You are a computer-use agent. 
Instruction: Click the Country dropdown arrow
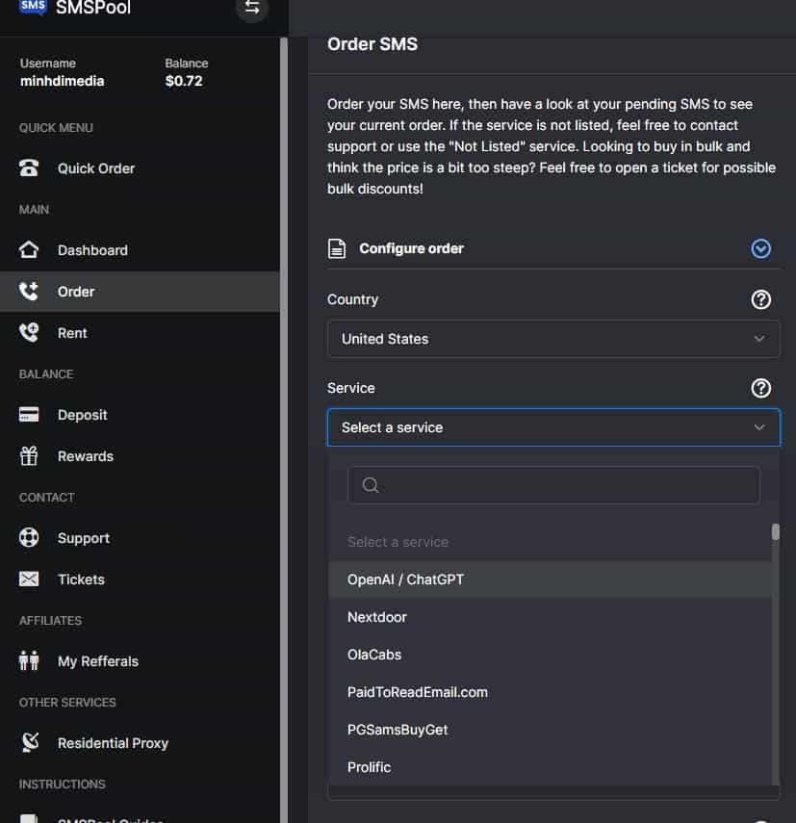coord(758,339)
